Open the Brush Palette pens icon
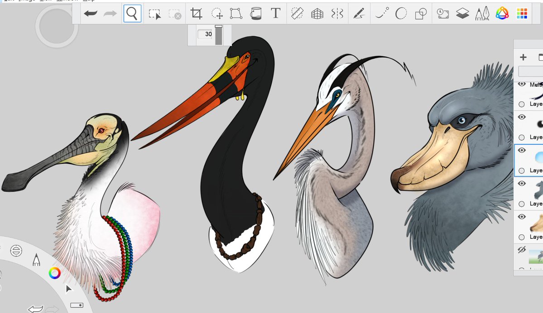 (x=482, y=14)
